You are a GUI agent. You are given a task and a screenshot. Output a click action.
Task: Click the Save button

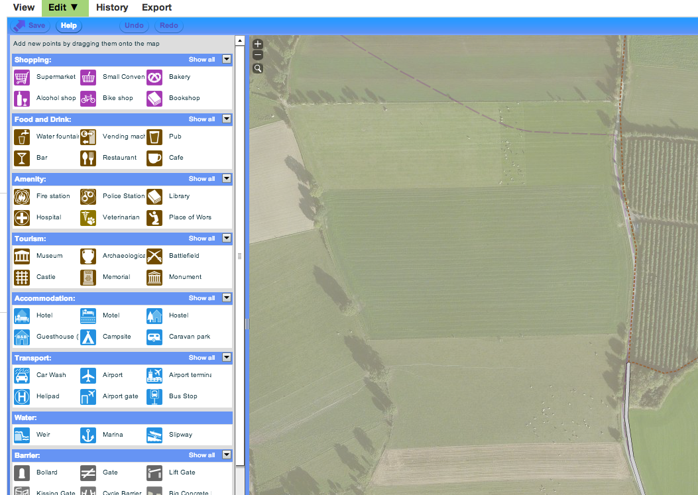click(29, 25)
